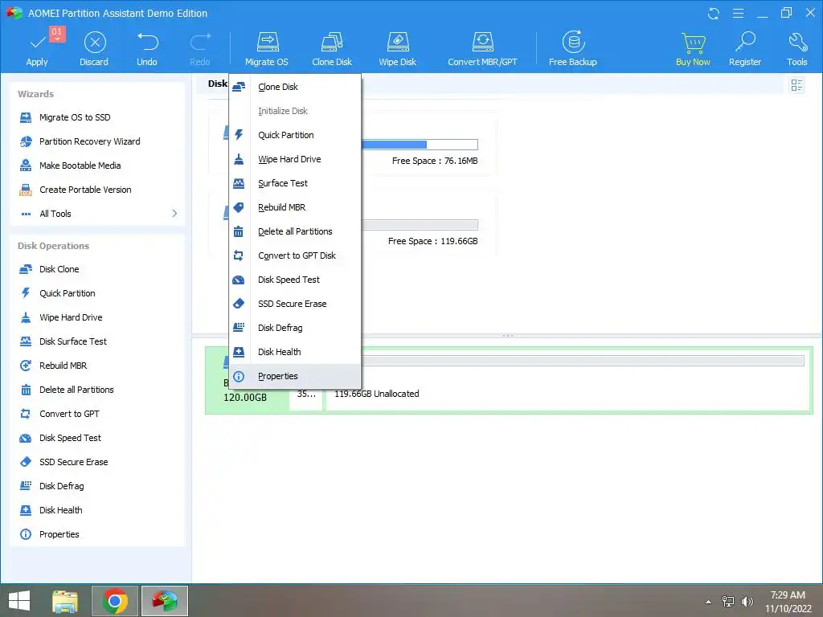Image resolution: width=823 pixels, height=617 pixels.
Task: Click the sidebar Disk Defrag icon
Action: (26, 486)
